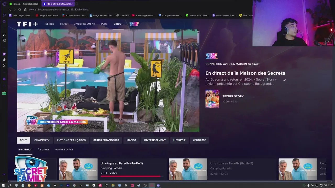Open the TikTok icon in Opera sidebar
The image size is (335, 188).
[x=4, y=60]
